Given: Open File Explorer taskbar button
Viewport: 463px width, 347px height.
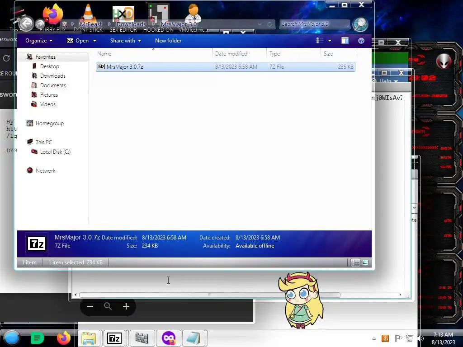Looking at the screenshot, I should (89, 338).
